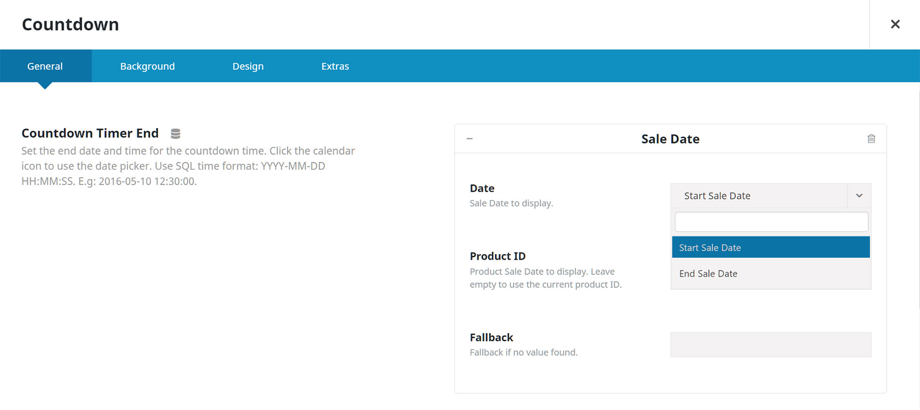Viewport: 920px width, 410px height.
Task: Switch to the Design tab
Action: click(248, 66)
